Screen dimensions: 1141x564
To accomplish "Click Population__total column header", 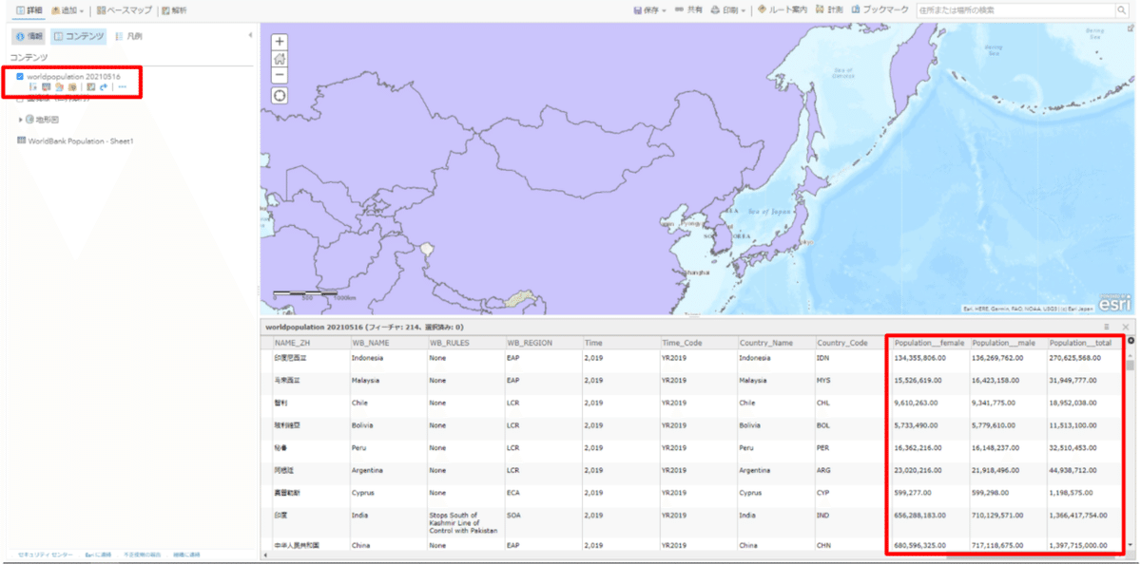I will pyautogui.click(x=1086, y=342).
